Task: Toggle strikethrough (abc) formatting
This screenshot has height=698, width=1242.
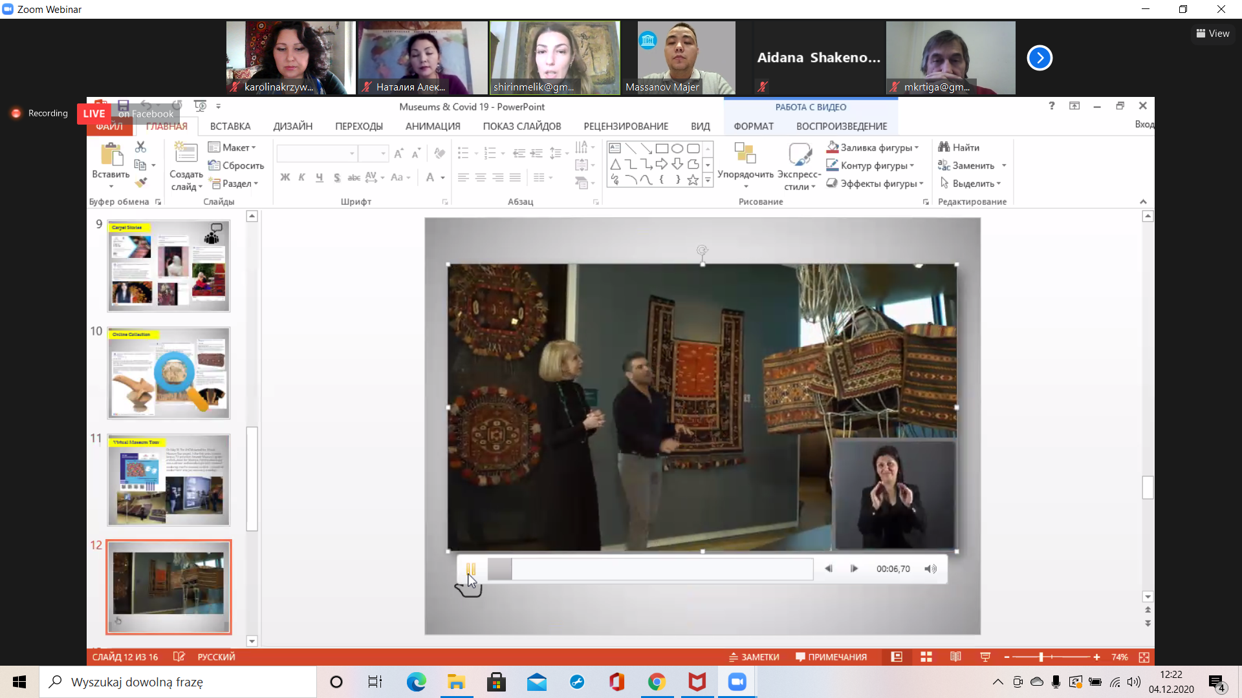Action: 354,177
